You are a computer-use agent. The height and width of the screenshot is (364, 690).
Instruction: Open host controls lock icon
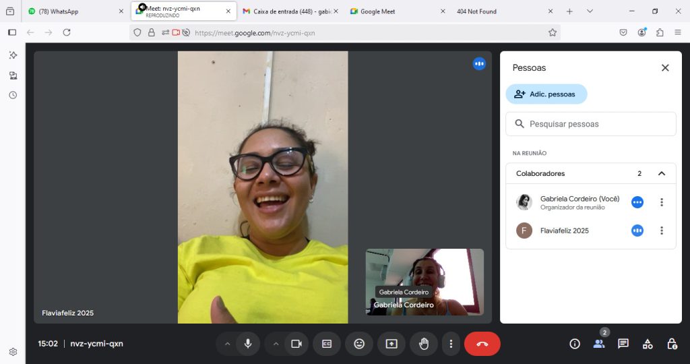(x=672, y=344)
